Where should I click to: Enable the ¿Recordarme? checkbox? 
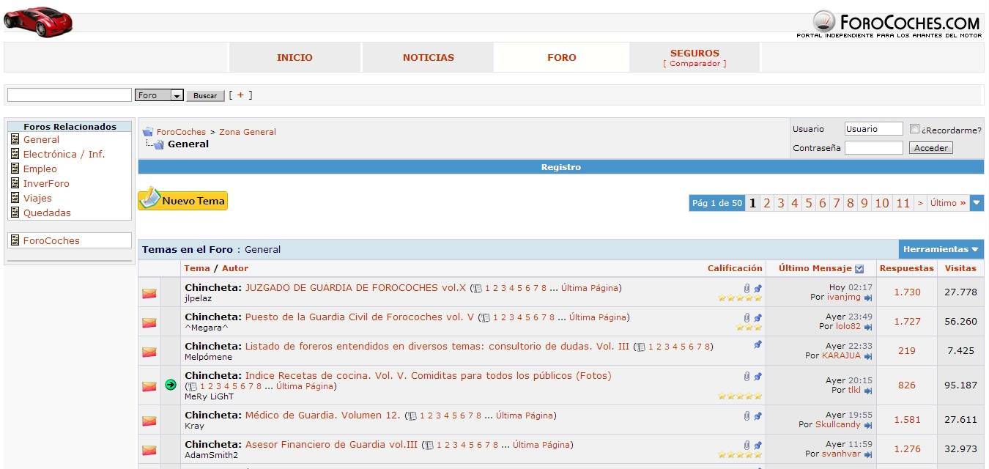914,129
